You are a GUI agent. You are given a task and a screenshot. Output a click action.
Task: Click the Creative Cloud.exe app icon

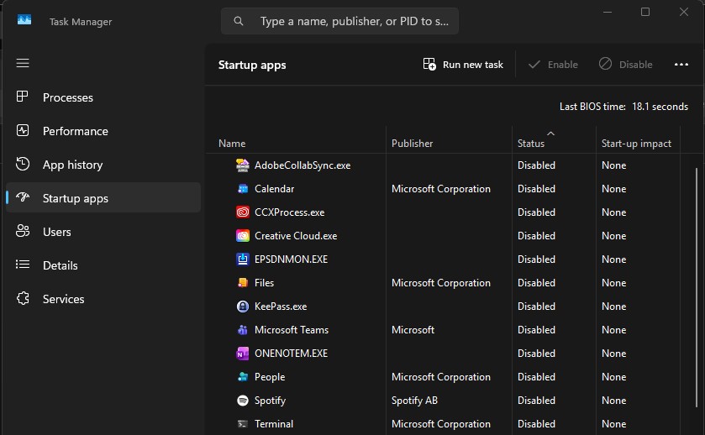click(242, 236)
